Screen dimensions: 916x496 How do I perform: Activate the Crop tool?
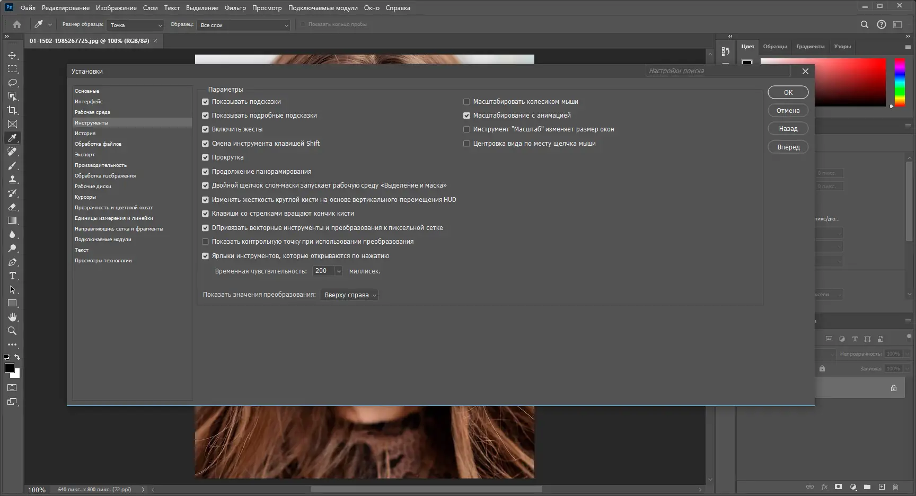coord(12,110)
